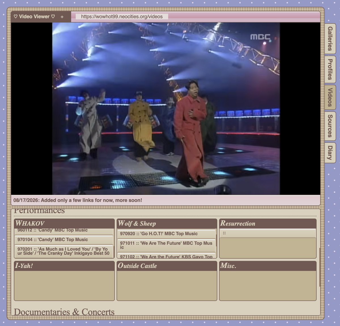
Task: Select the Video Viewer tab
Action: click(34, 16)
